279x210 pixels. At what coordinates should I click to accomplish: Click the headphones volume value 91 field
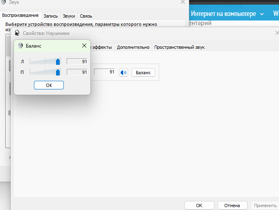click(104, 72)
